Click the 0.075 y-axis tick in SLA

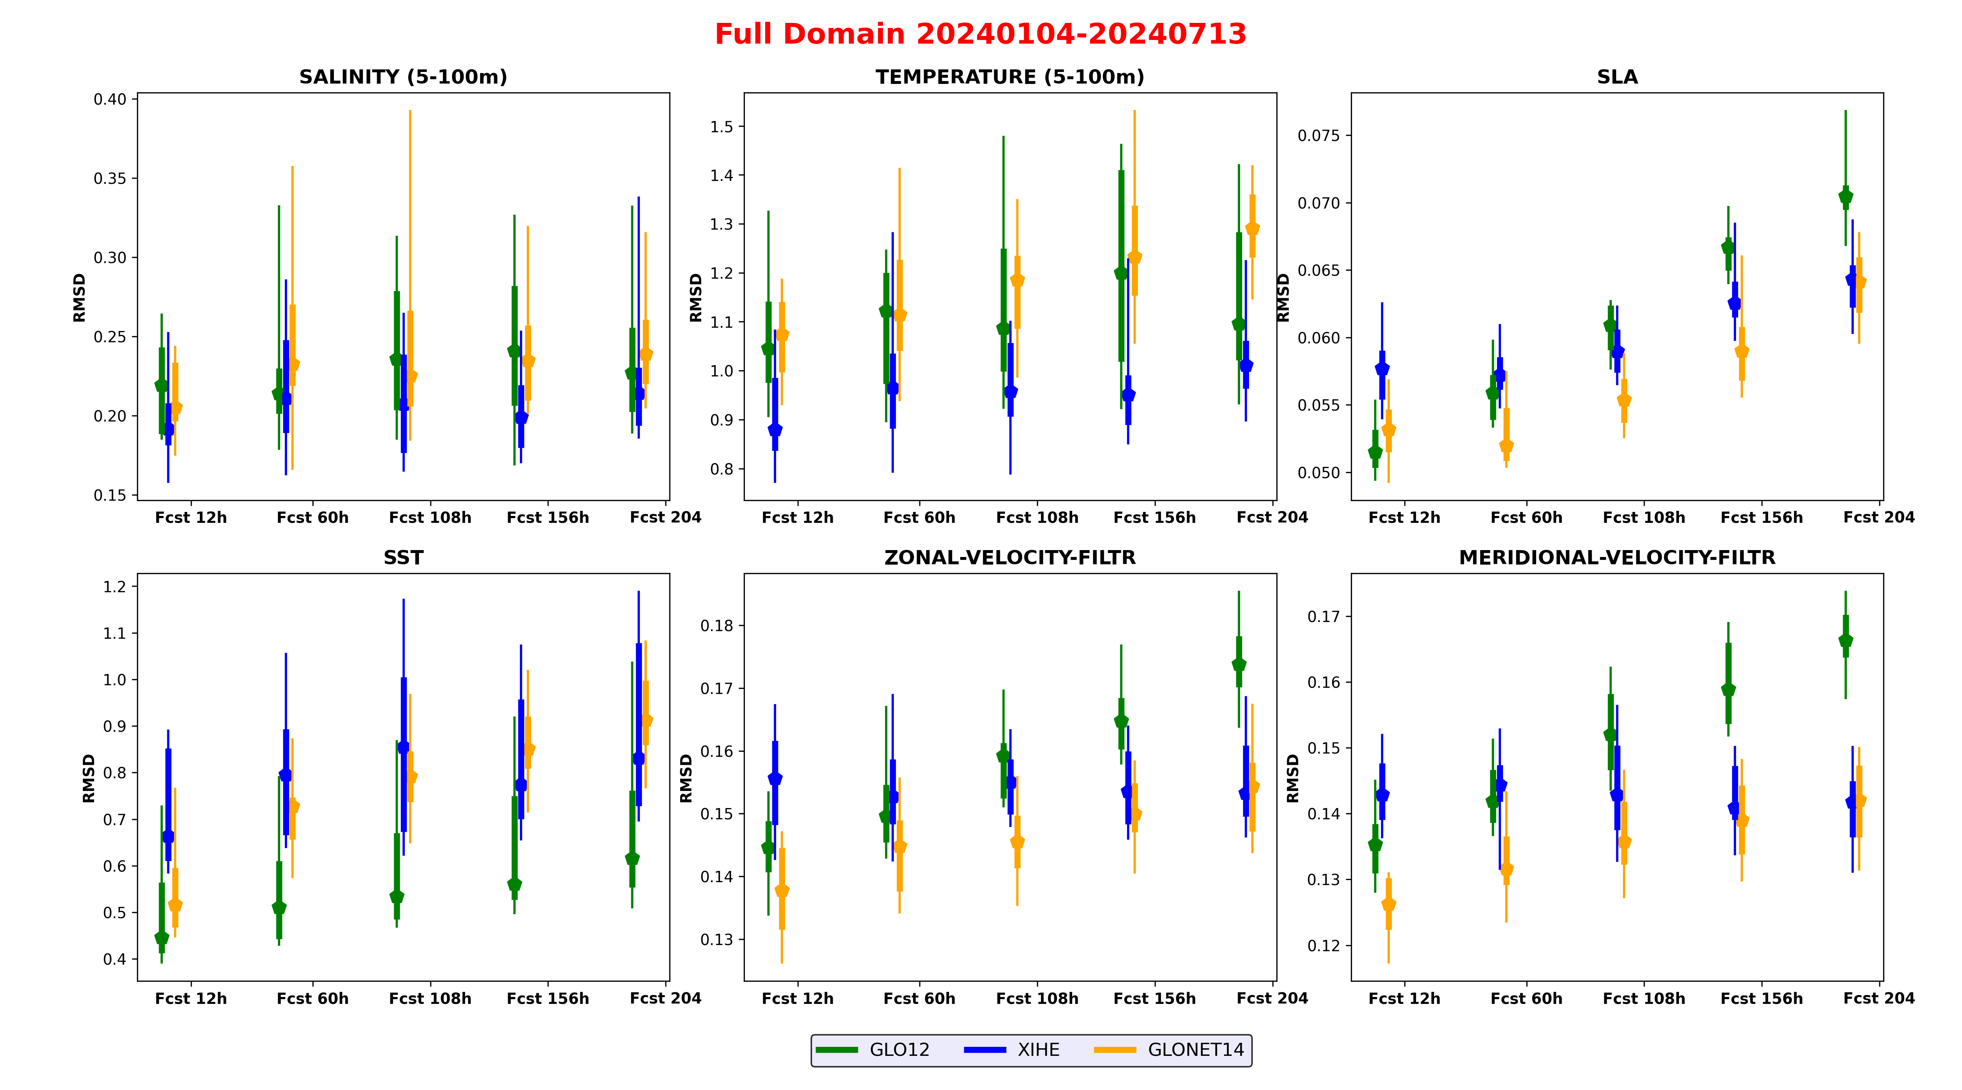tap(1319, 136)
